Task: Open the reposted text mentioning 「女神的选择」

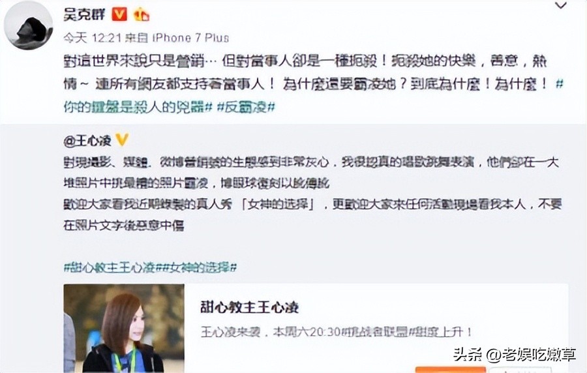Action: coord(312,215)
